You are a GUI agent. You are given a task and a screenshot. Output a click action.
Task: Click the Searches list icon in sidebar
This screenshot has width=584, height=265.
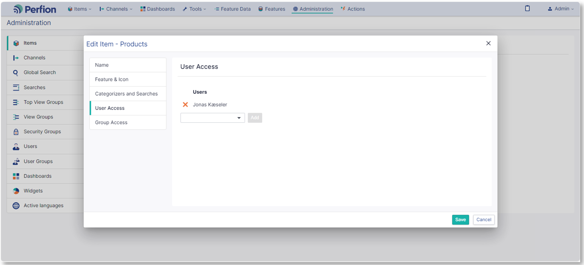[x=16, y=88]
